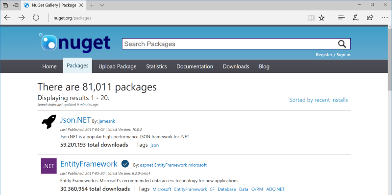Click the scrollbar up arrow
This screenshot has width=392, height=195.
pos(390,27)
